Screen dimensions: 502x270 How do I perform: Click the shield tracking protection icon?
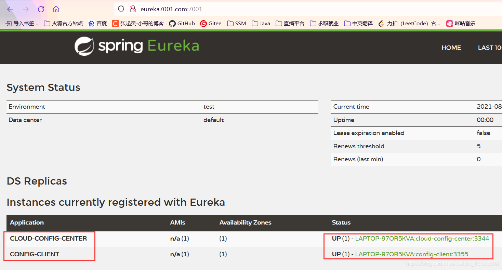click(121, 9)
